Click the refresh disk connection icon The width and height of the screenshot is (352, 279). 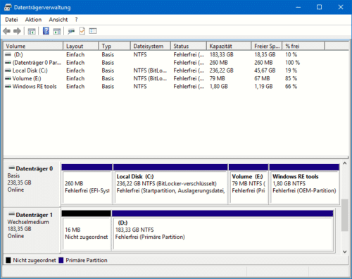click(71, 31)
